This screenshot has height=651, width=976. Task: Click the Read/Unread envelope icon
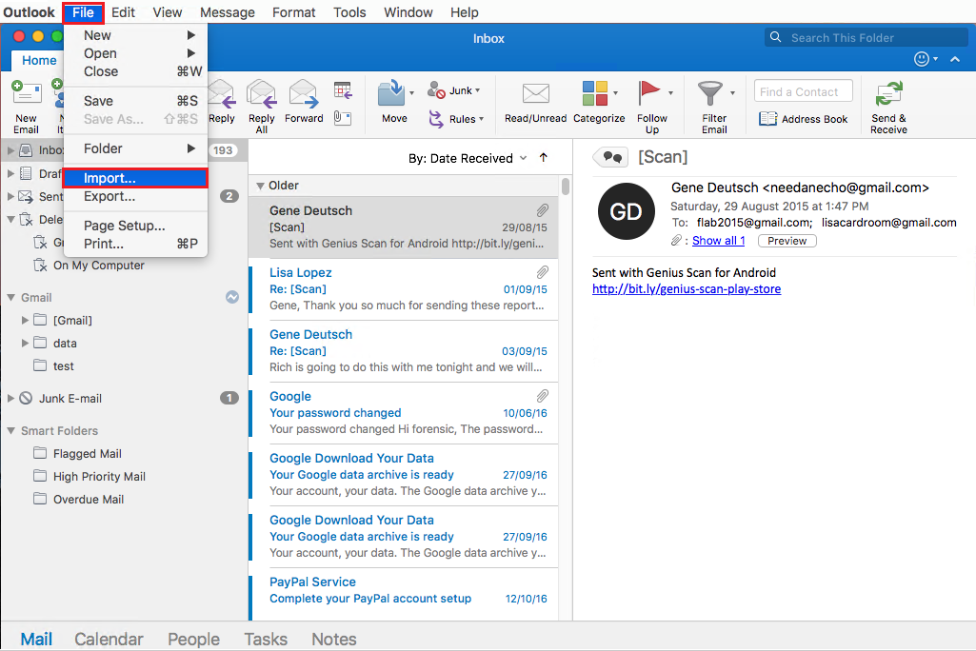pyautogui.click(x=536, y=93)
